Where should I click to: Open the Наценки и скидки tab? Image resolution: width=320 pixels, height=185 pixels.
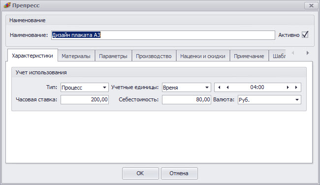pyautogui.click(x=203, y=56)
